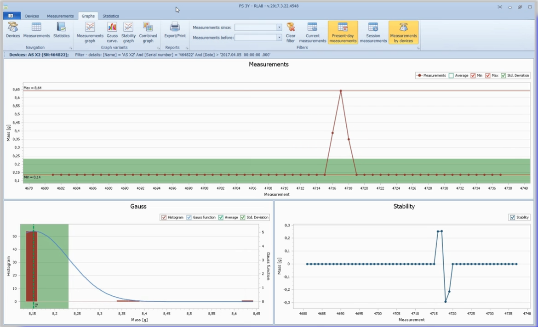The image size is (538, 327).
Task: Open the Devices navigation icon
Action: pyautogui.click(x=13, y=31)
